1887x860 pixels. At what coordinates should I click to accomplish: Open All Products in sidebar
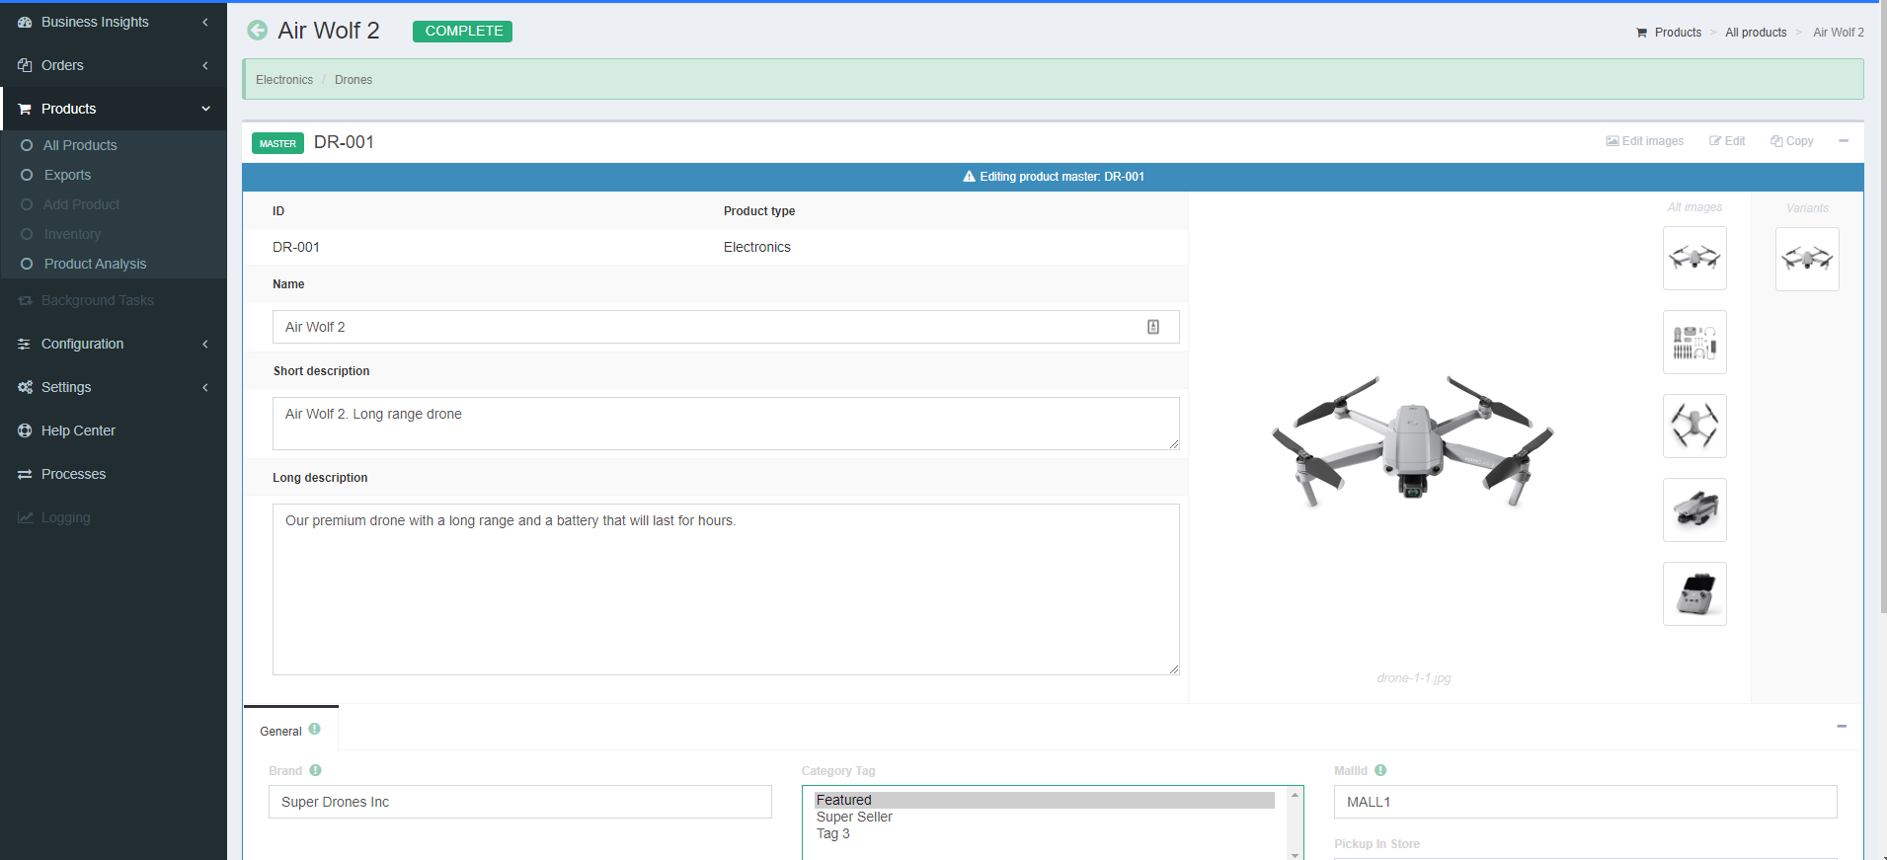click(x=80, y=145)
